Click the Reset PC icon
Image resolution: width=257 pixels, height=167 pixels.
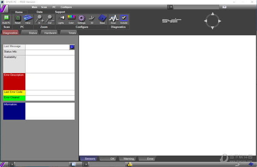pos(18,19)
